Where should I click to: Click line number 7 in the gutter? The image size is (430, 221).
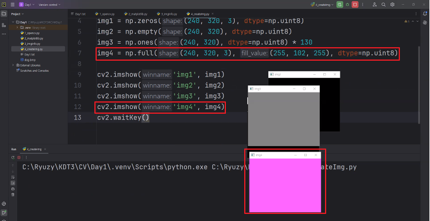(79, 53)
